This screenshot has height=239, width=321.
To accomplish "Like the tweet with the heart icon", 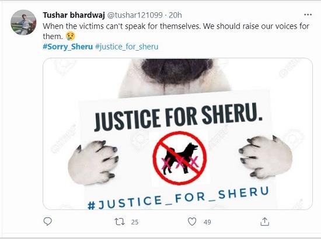I will 192,222.
